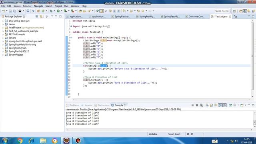This screenshot has height=144, width=256.
Task: Click the Run Last Tool (coverage) icon
Action: click(65, 11)
